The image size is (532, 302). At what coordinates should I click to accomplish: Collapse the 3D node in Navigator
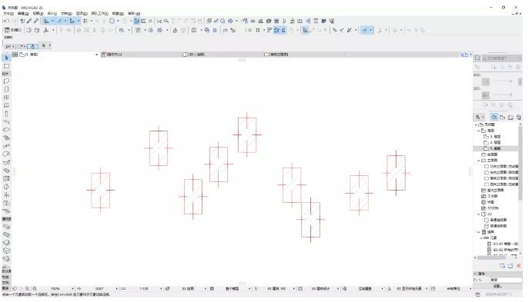pos(479,214)
